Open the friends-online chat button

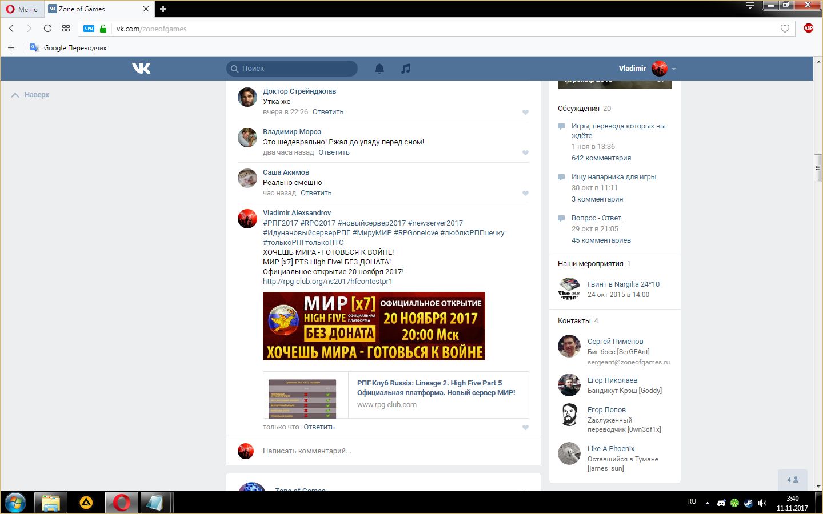click(793, 480)
